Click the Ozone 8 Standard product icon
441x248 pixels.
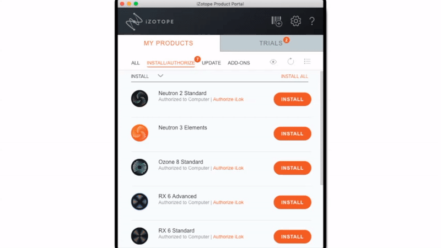(139, 167)
